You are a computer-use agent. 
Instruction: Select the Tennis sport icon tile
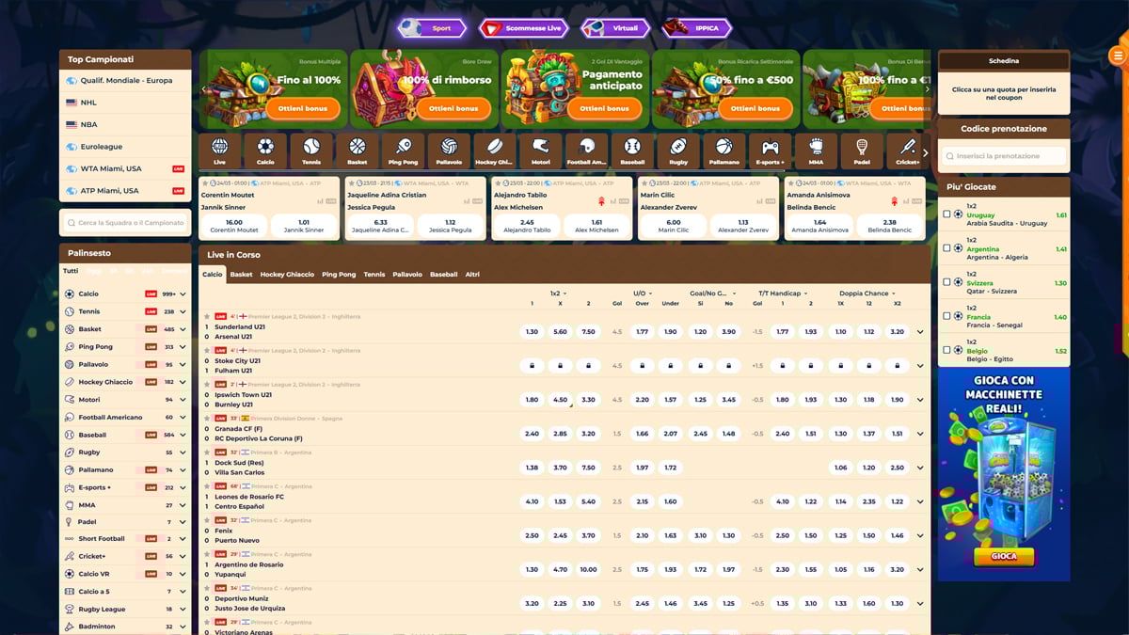[x=311, y=151]
